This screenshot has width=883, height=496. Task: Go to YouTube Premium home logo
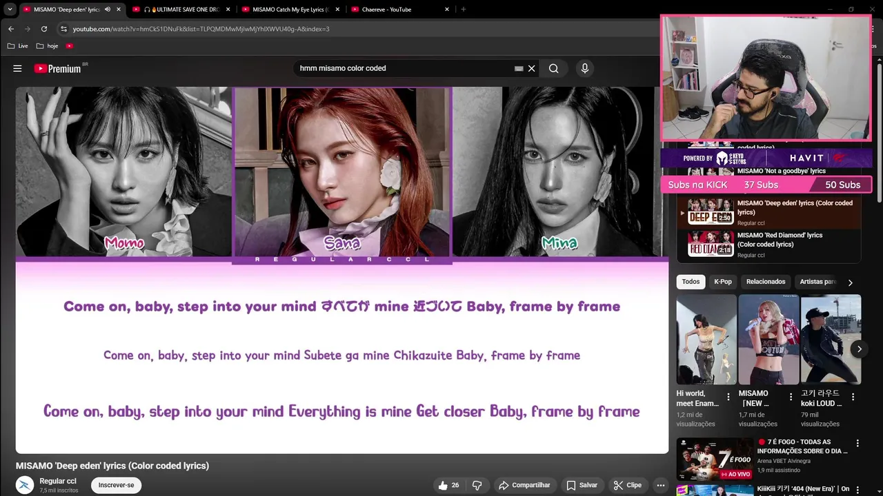point(58,68)
